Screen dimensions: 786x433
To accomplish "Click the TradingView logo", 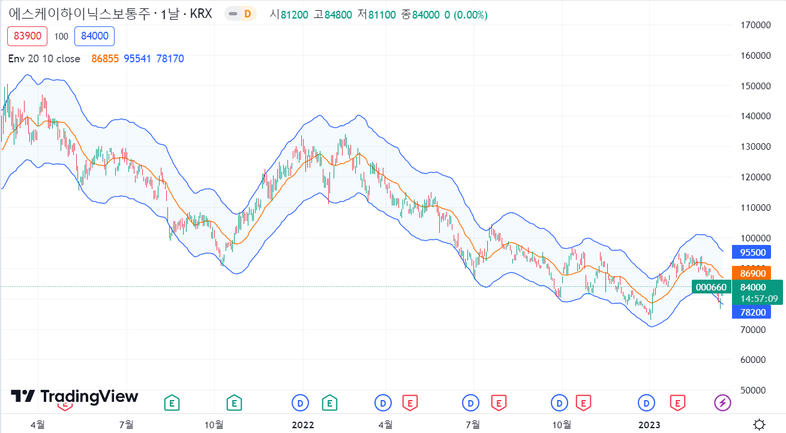I will pyautogui.click(x=75, y=396).
